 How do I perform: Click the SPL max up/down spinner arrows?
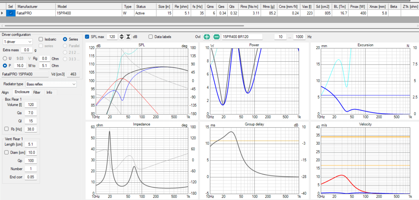pos(122,37)
